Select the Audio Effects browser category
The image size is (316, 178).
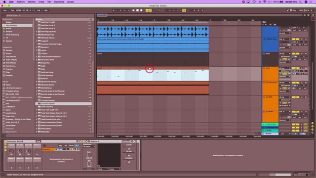point(11,60)
